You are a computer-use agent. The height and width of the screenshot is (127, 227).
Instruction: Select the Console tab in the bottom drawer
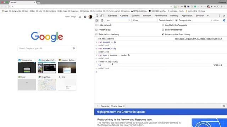coord(105,106)
